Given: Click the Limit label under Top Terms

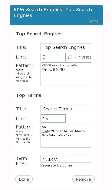Looking at the screenshot, I should click(x=22, y=119).
